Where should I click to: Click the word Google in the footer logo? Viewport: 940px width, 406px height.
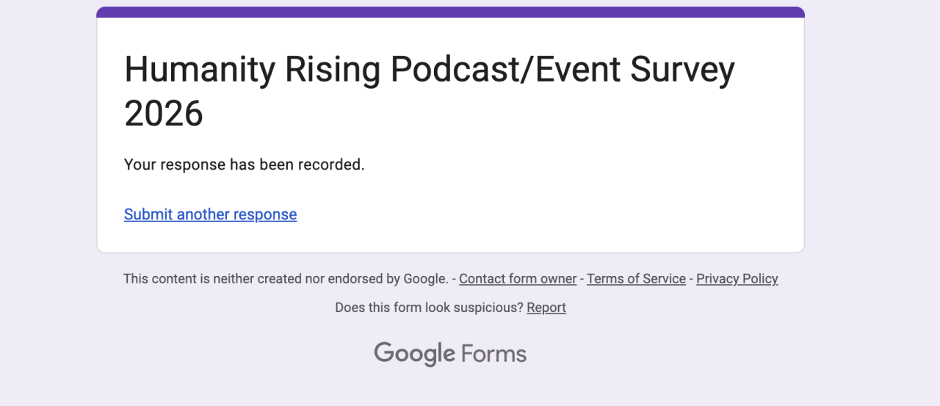pos(415,354)
